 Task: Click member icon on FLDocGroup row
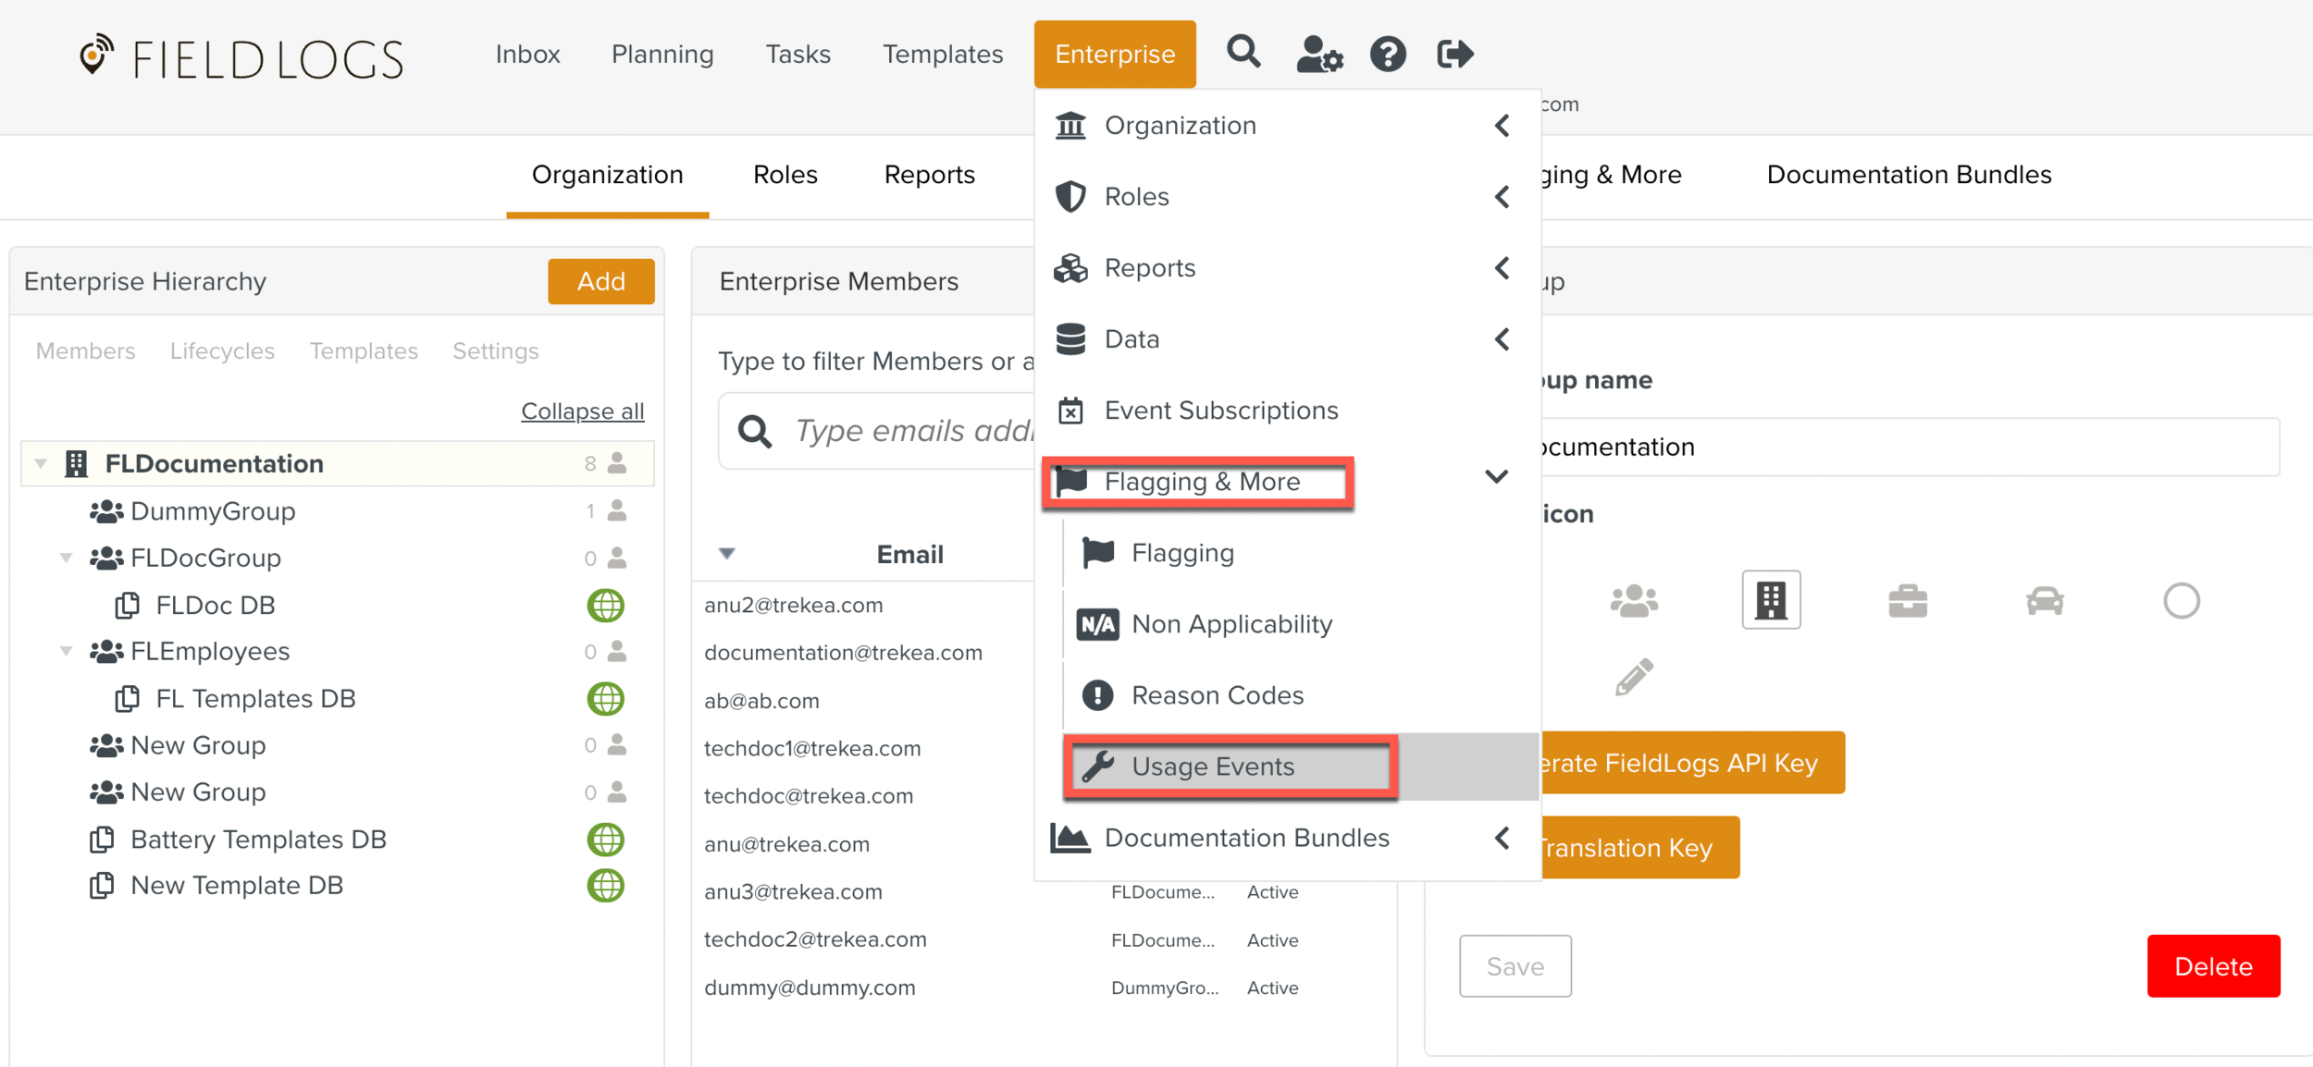click(617, 558)
